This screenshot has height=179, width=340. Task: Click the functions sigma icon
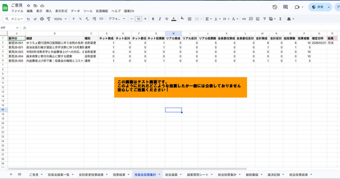(280, 19)
